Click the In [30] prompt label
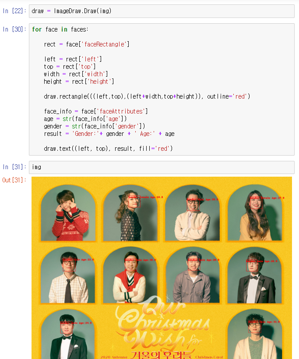 (x=14, y=29)
